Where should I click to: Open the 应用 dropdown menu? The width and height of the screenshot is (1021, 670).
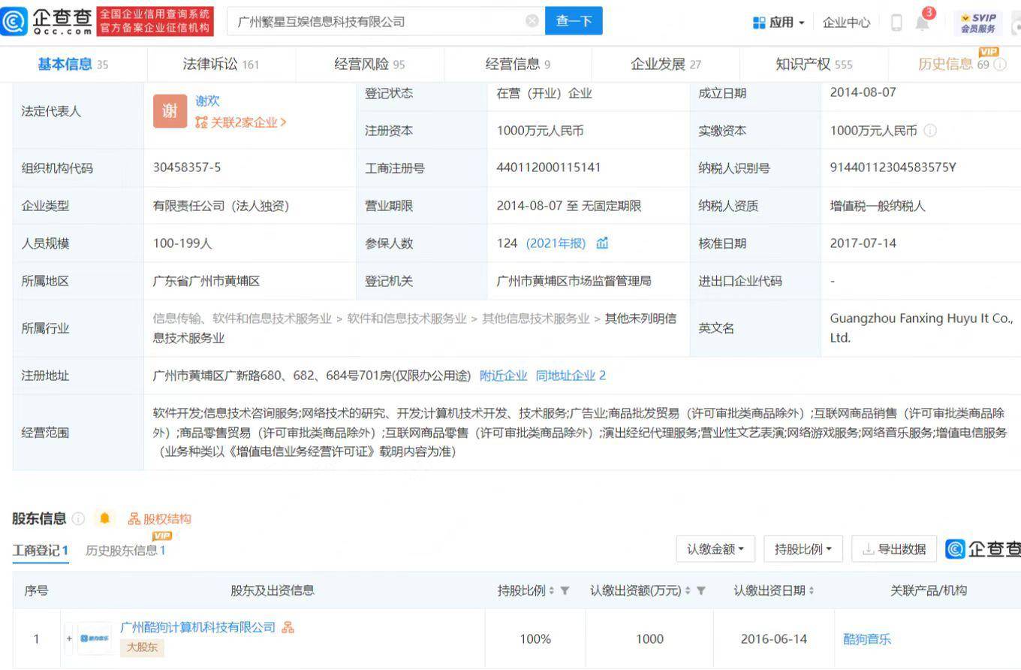tap(779, 23)
